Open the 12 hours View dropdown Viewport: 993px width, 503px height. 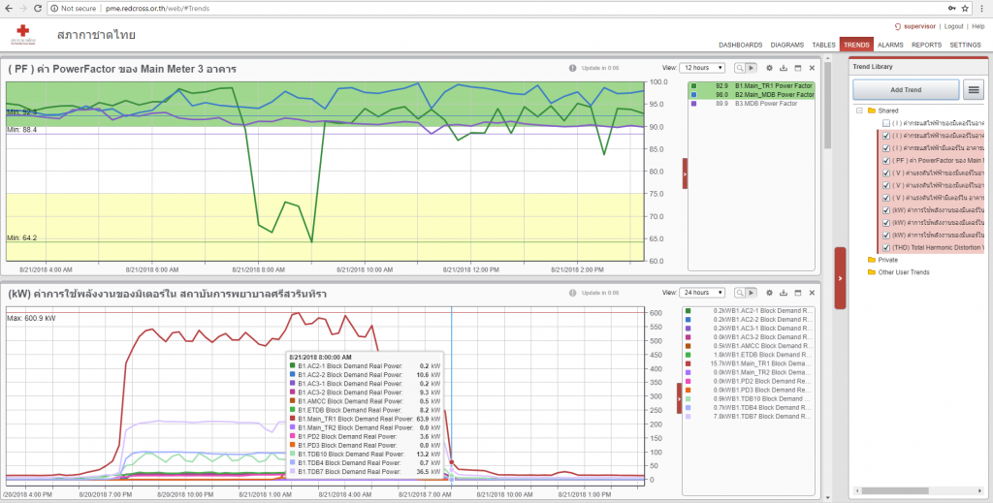click(702, 68)
